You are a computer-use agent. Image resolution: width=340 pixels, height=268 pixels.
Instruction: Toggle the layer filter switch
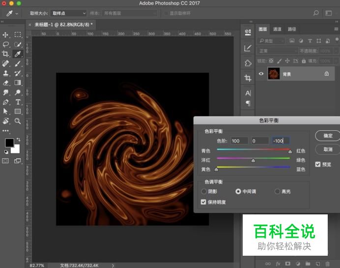click(x=337, y=40)
